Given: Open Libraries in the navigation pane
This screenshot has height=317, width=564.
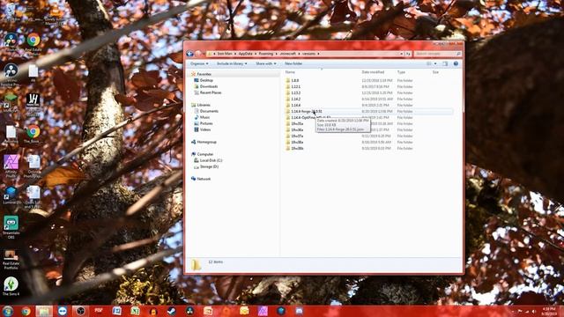Looking at the screenshot, I should [x=204, y=105].
